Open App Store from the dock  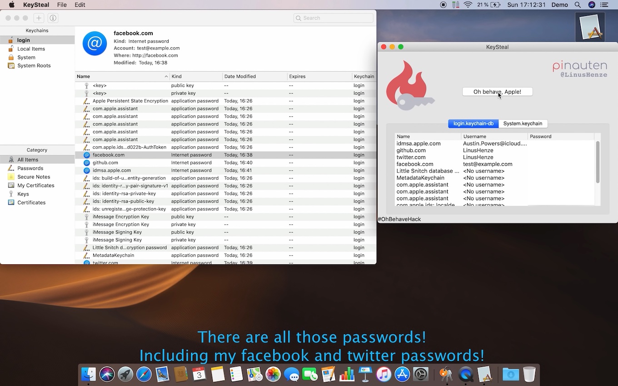pos(403,374)
